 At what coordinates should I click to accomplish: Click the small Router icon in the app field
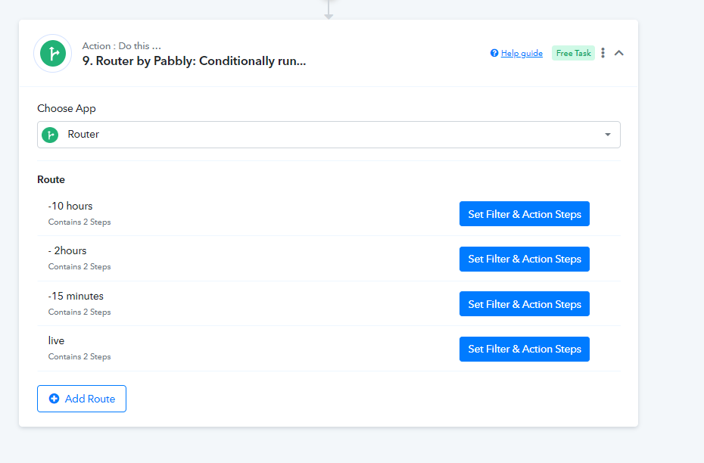(x=50, y=135)
